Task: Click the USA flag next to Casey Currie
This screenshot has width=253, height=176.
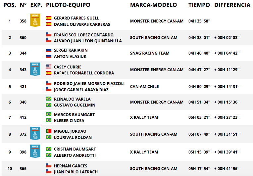Action: coord(49,66)
